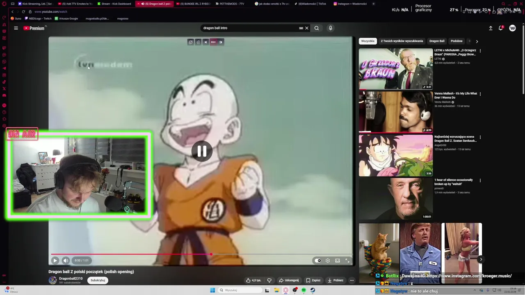The height and width of the screenshot is (295, 525).
Task: Reload the page
Action: (x=23, y=11)
